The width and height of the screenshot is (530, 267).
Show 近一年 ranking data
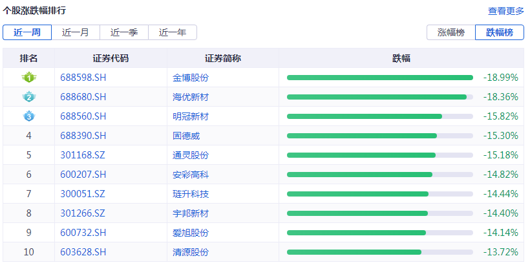[173, 32]
